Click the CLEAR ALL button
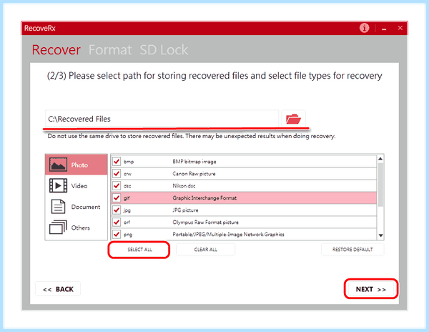Viewport: 429px width, 332px height. 205,249
